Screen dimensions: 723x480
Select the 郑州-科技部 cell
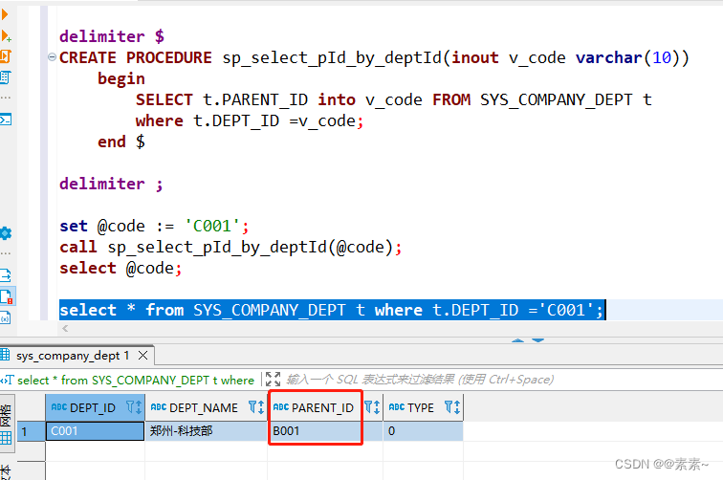[x=206, y=431]
